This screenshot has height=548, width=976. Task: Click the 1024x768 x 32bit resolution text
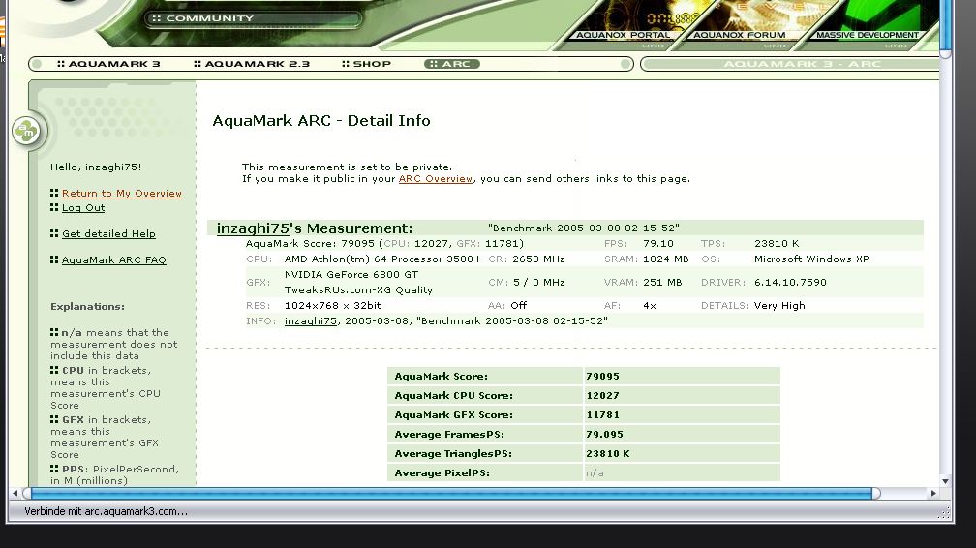coord(332,306)
